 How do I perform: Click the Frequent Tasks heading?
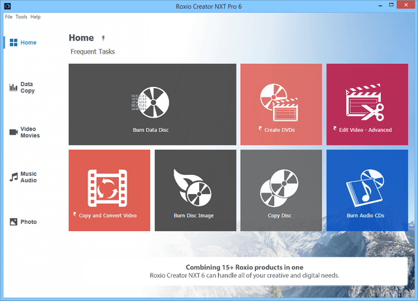tap(93, 52)
